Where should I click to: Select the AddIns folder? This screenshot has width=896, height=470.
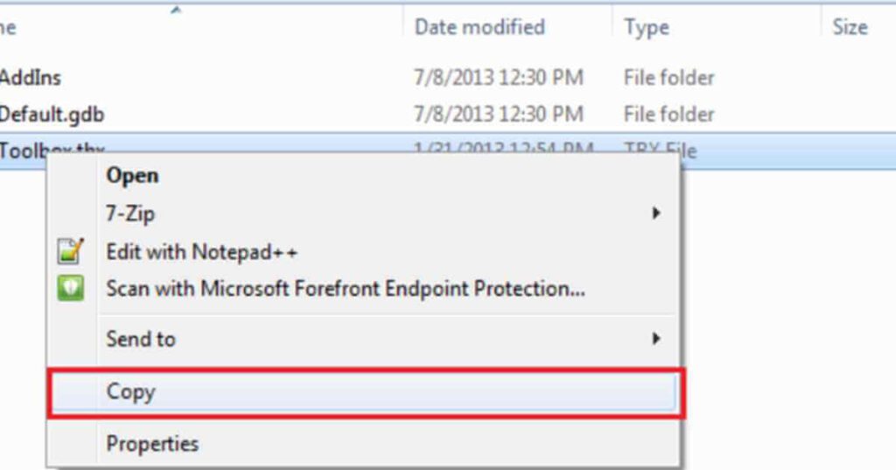[31, 77]
